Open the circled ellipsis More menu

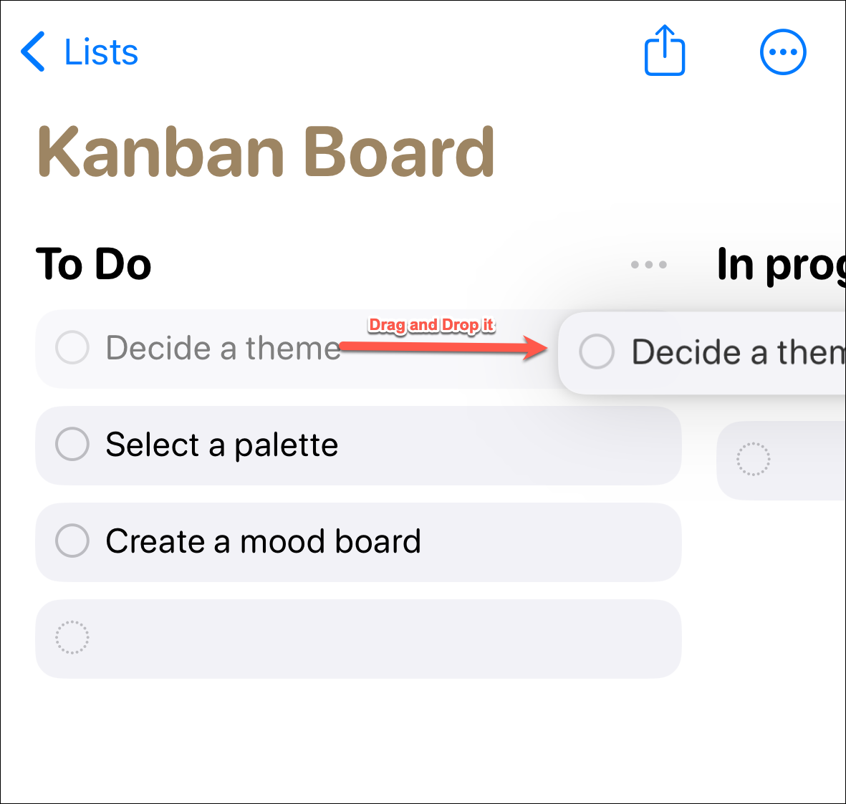pyautogui.click(x=783, y=52)
